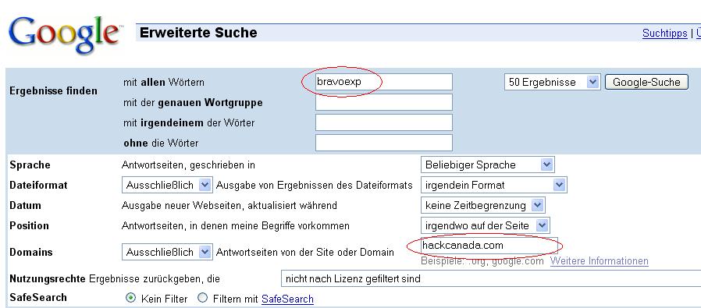
Task: Focus the 'ohne die Wörter' input field
Action: pos(383,143)
